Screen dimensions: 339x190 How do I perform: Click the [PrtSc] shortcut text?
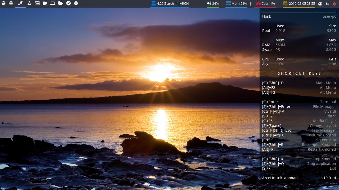pyautogui.click(x=268, y=140)
